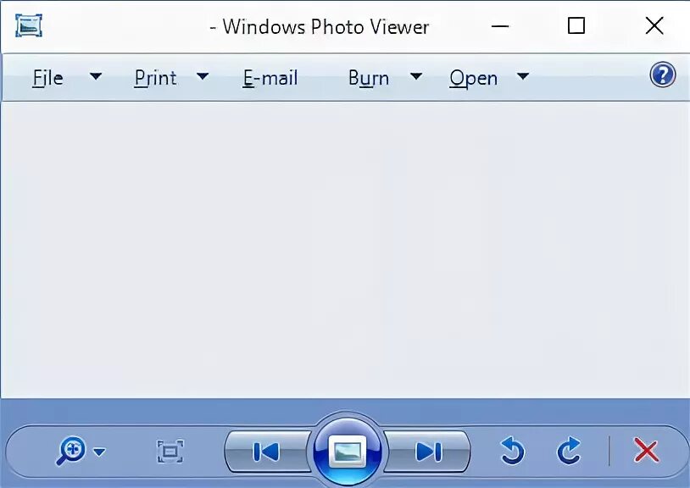Screen dimensions: 690x488
Task: Delete the photo with red X
Action: pyautogui.click(x=647, y=451)
